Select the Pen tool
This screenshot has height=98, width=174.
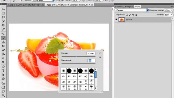[x=3, y=67]
